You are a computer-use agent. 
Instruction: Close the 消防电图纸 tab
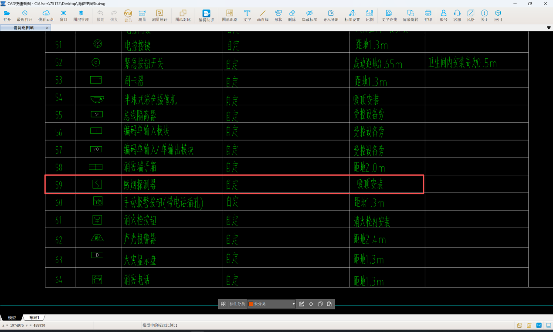pos(47,28)
